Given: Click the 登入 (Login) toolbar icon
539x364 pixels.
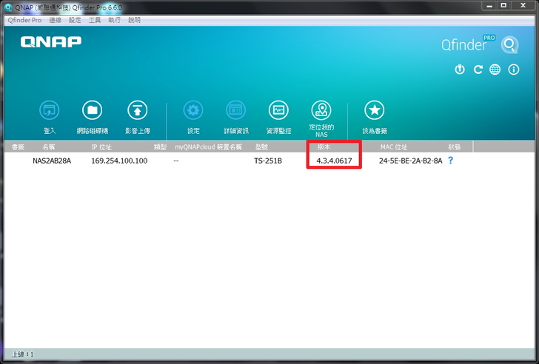Looking at the screenshot, I should [x=50, y=111].
